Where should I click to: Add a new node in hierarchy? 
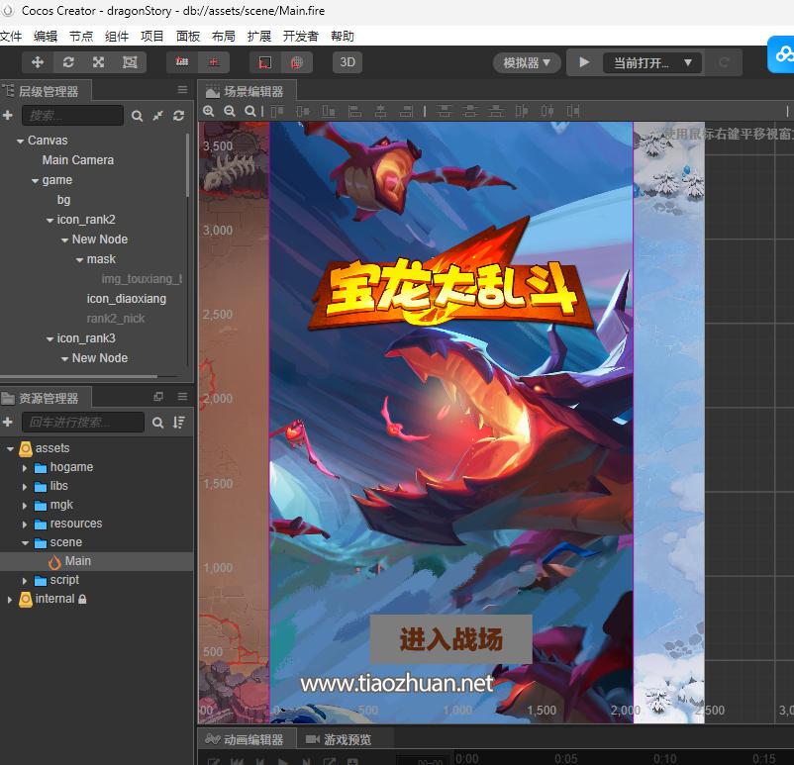(8, 116)
